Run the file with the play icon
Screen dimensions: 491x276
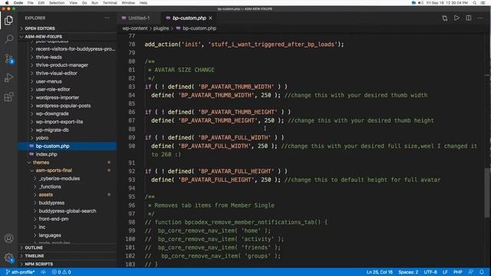456,18
